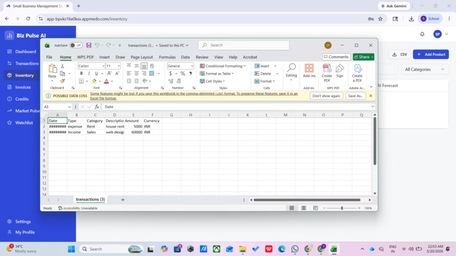Toggle the AutoSave switch in Excel
456x256 pixels.
[x=76, y=45]
